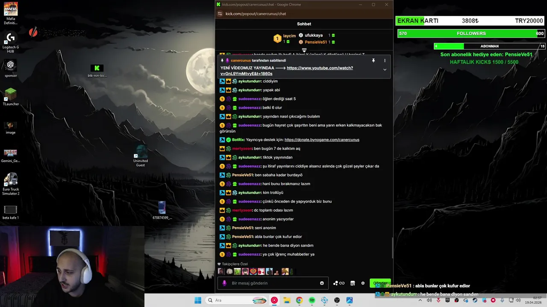
Task: Open Spotify from the taskbar
Action: coord(312,300)
